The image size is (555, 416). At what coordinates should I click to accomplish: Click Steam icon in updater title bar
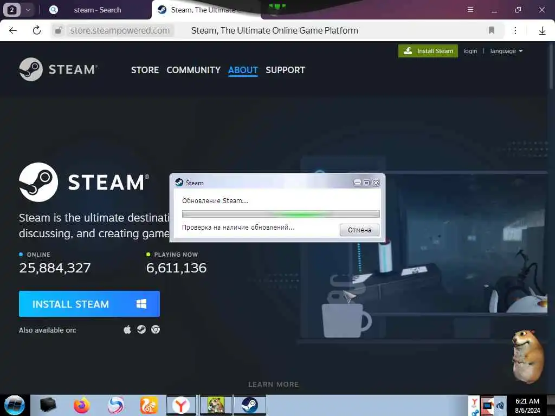click(x=179, y=183)
